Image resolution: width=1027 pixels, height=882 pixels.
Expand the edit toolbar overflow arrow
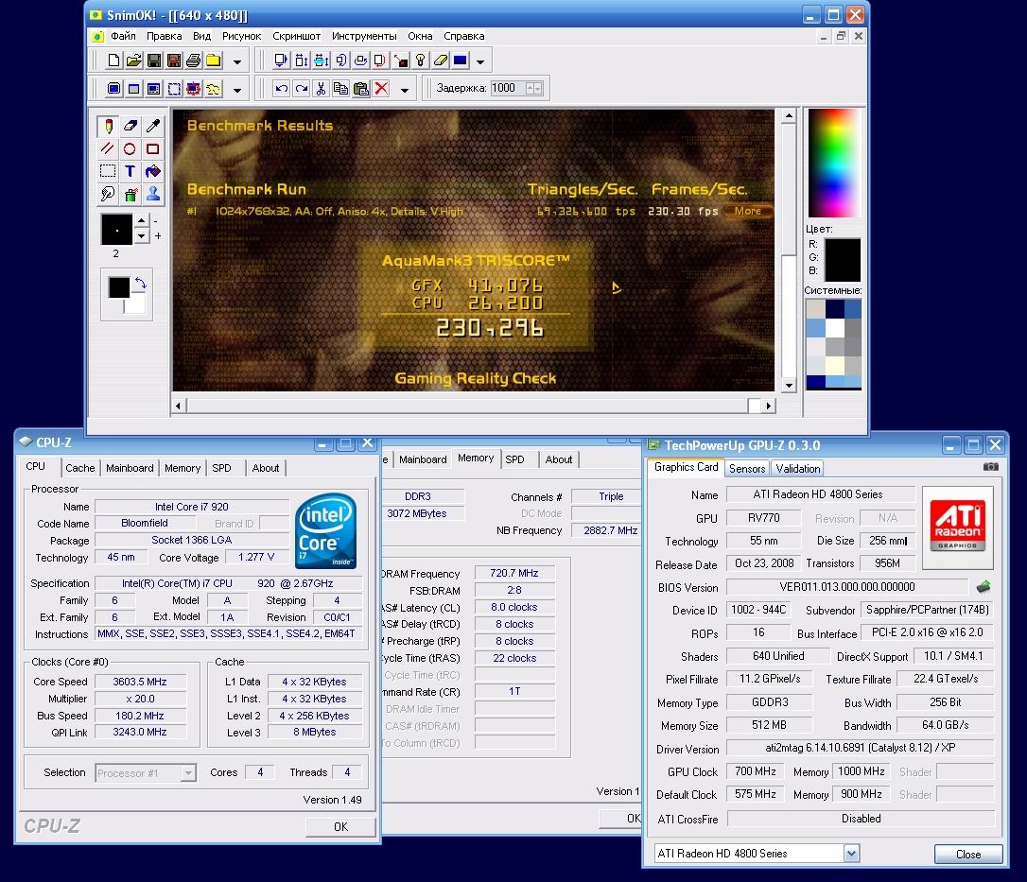pos(405,90)
